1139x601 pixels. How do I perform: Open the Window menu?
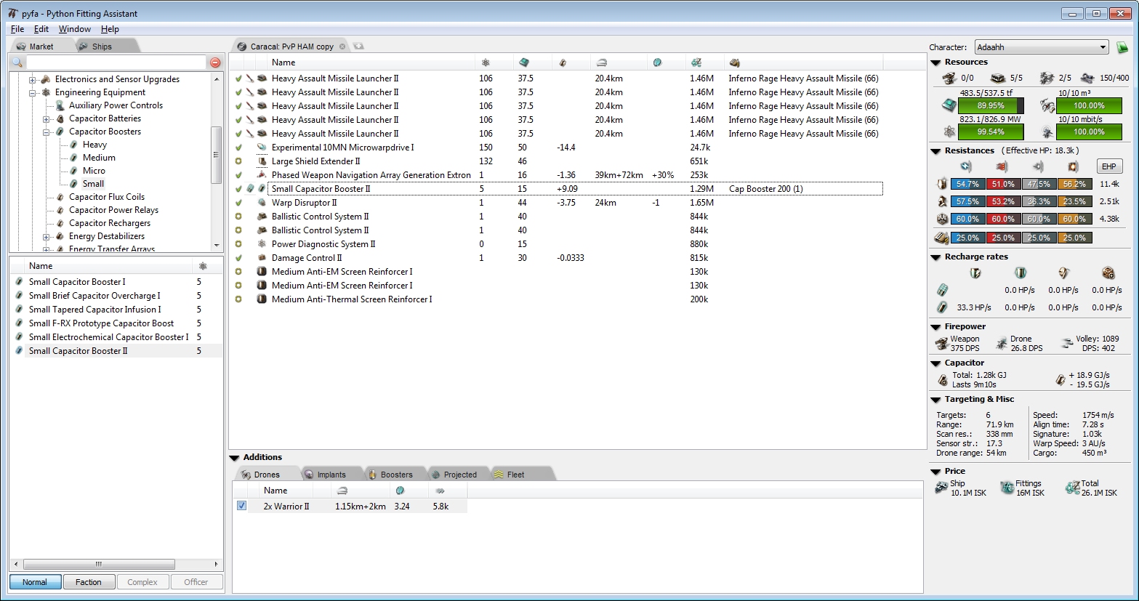click(x=75, y=29)
